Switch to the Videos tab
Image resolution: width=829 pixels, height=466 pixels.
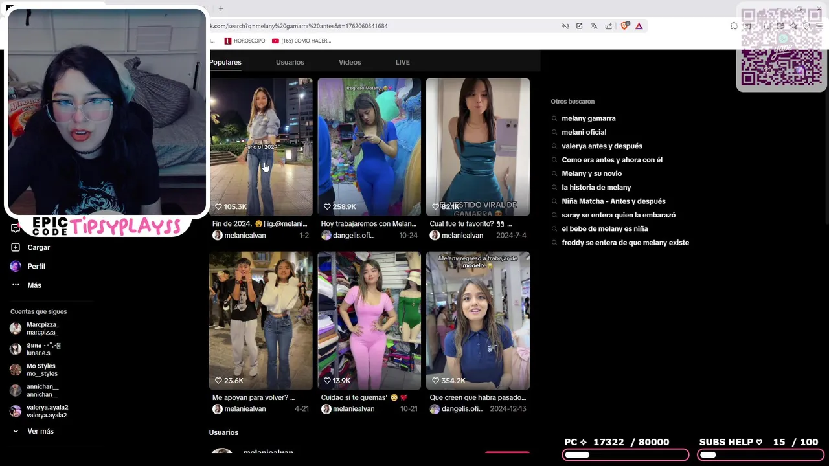(350, 62)
